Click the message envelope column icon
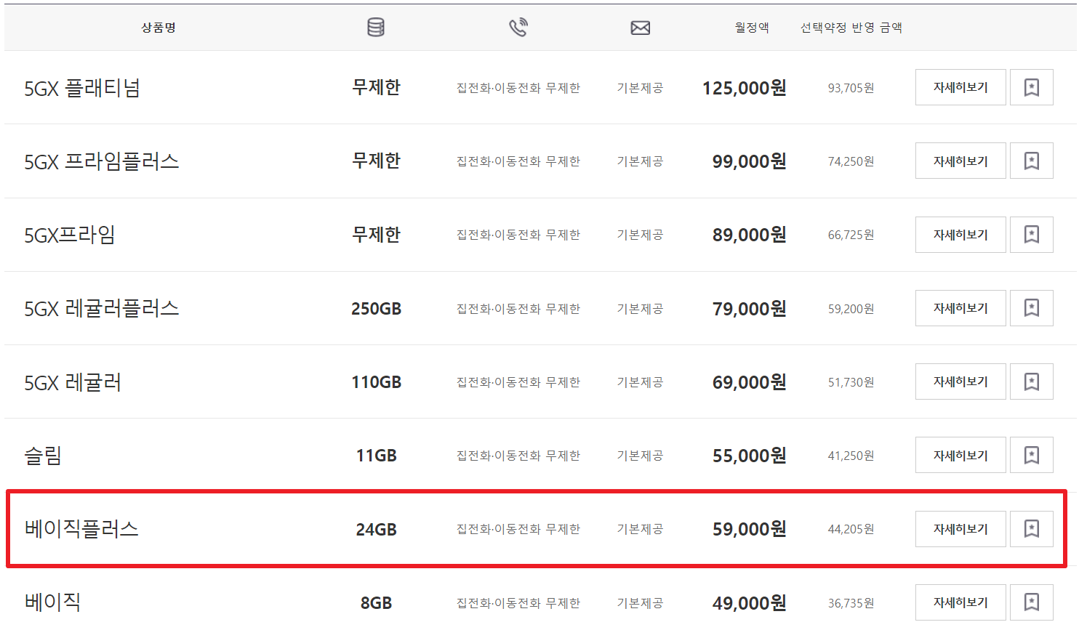The image size is (1079, 630). (x=640, y=26)
